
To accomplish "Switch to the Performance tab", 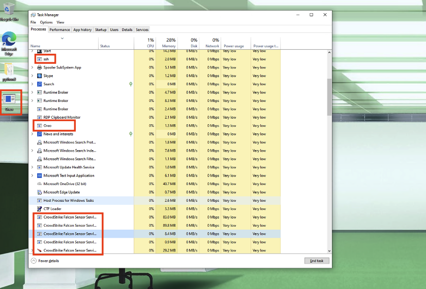I will click(x=59, y=30).
